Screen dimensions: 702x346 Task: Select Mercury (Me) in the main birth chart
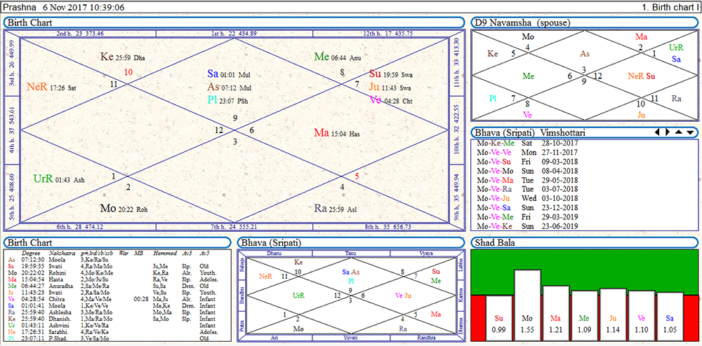click(322, 57)
